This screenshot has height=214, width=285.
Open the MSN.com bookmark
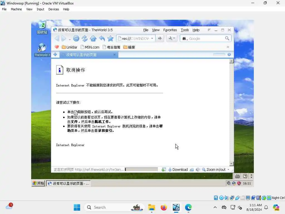pos(90,47)
